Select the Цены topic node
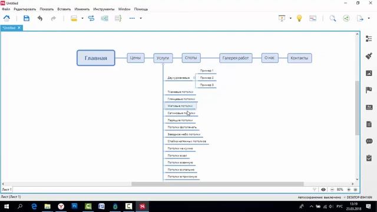The image size is (377, 212). pos(135,58)
